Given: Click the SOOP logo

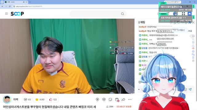Looking at the screenshot, I should tap(17, 13).
